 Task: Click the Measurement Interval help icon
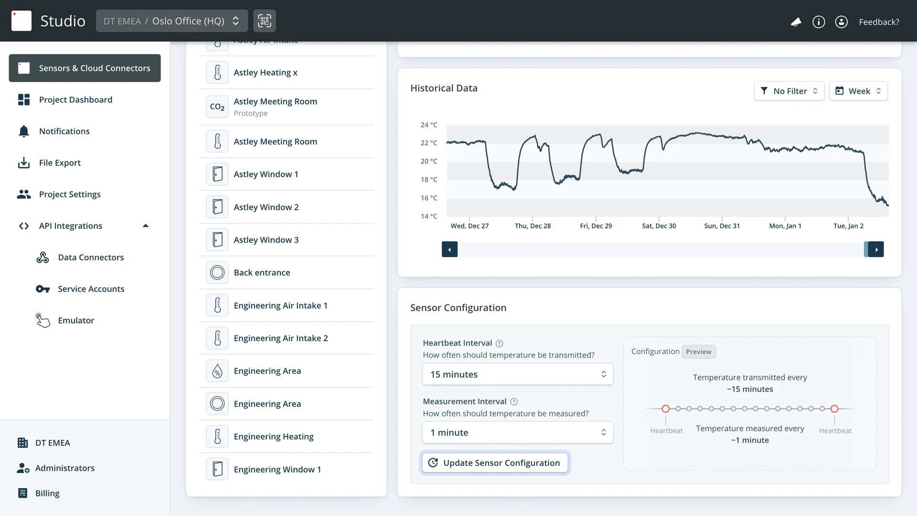coord(514,402)
